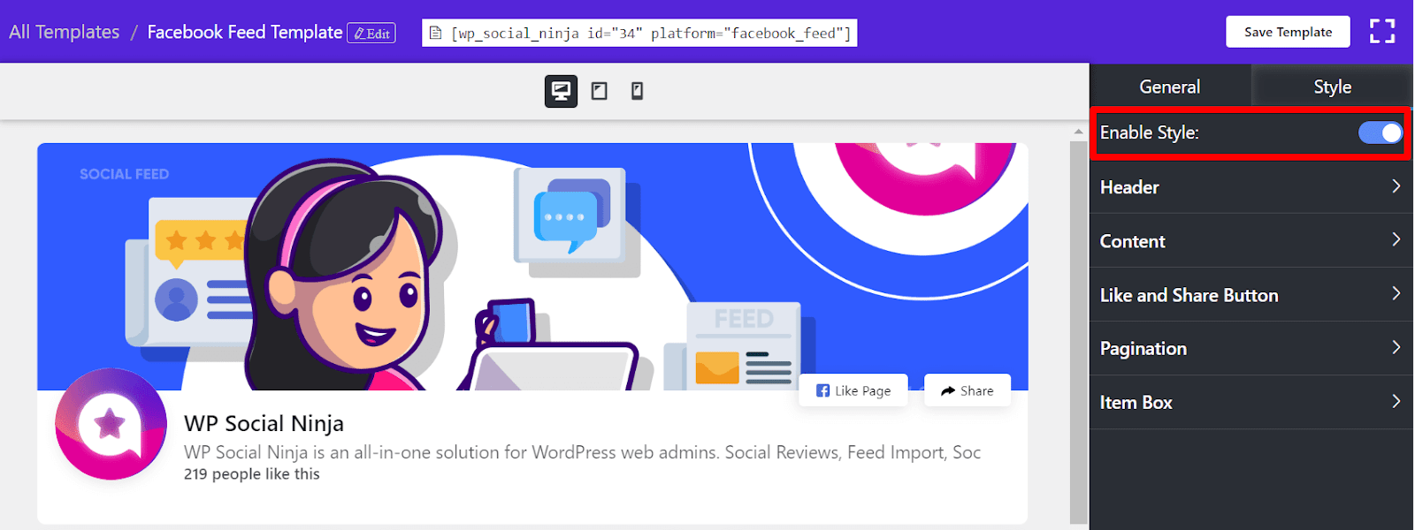Click the '219 people like this' text
The height and width of the screenshot is (530, 1415).
tap(252, 474)
